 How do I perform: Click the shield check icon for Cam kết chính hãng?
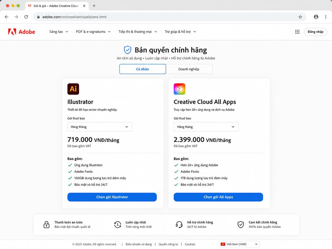pos(241,224)
